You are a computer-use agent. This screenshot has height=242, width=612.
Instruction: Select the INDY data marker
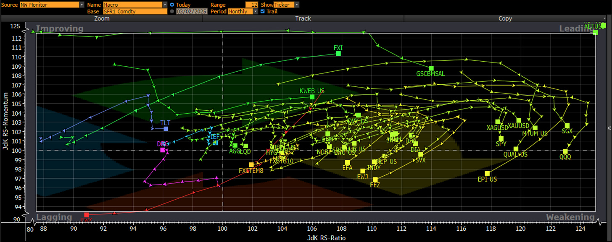(374, 162)
